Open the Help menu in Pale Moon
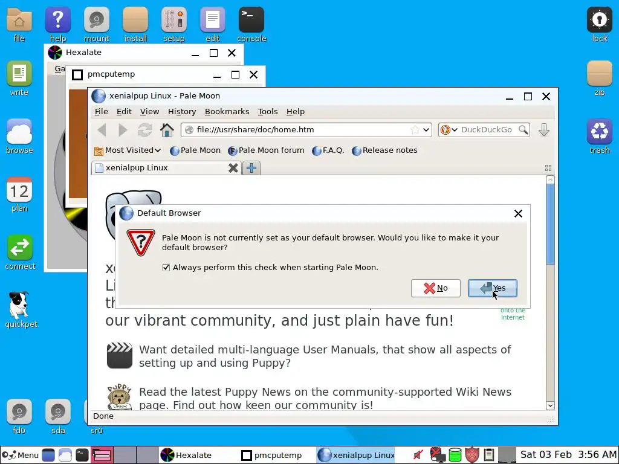This screenshot has height=464, width=619. 295,112
